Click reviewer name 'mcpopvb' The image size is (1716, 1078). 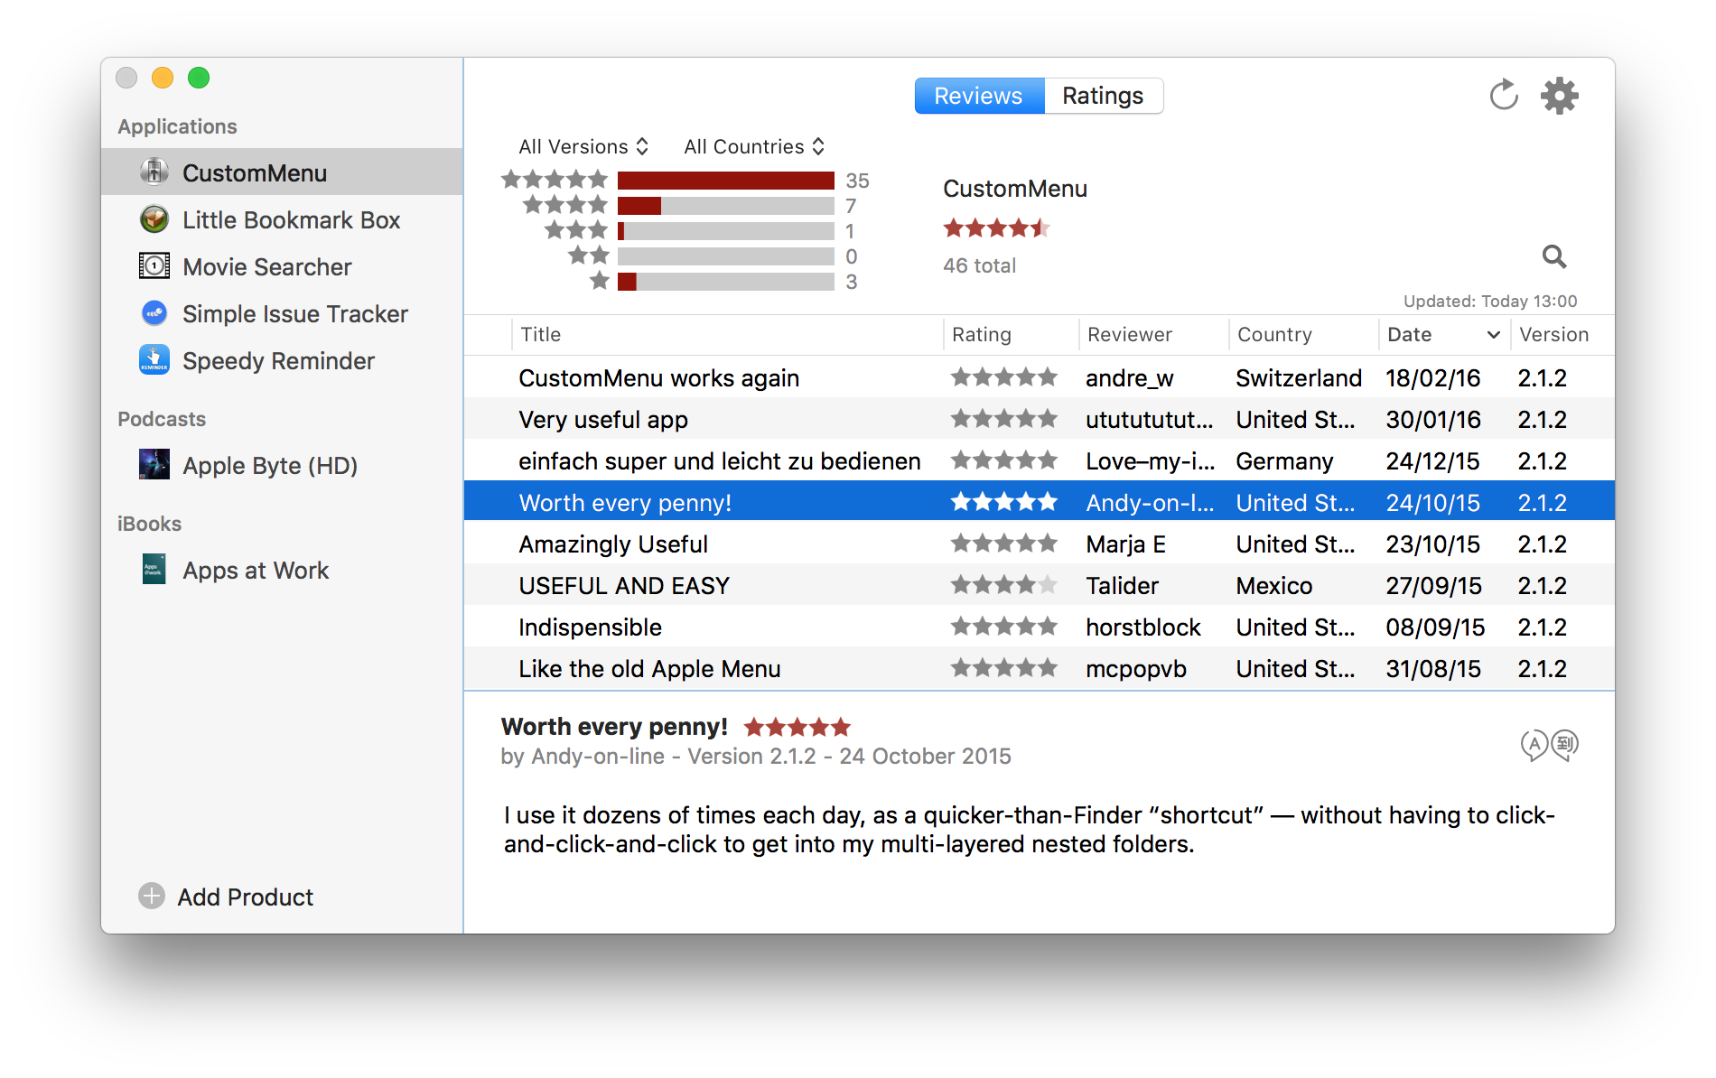tap(1135, 669)
